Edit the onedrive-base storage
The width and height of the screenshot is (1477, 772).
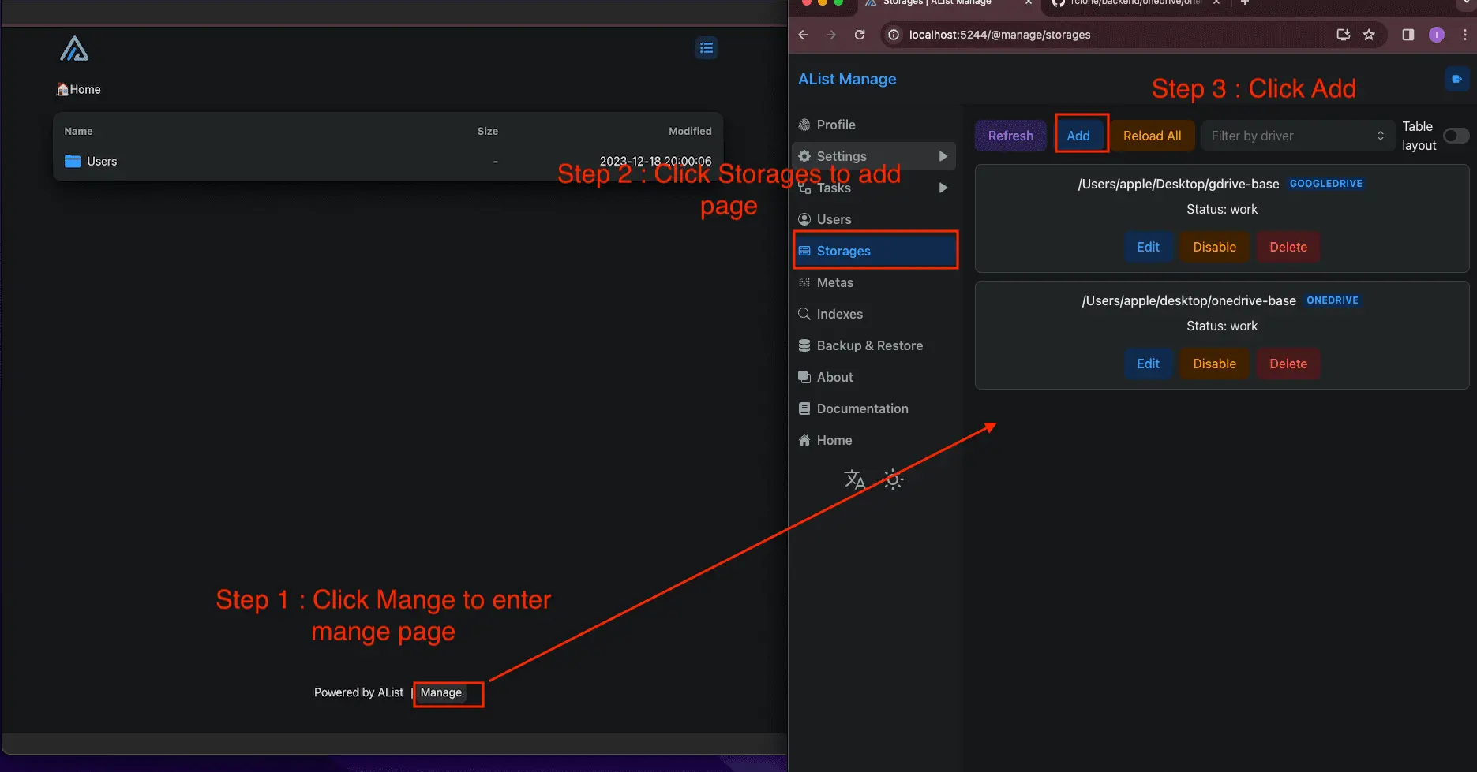point(1148,364)
